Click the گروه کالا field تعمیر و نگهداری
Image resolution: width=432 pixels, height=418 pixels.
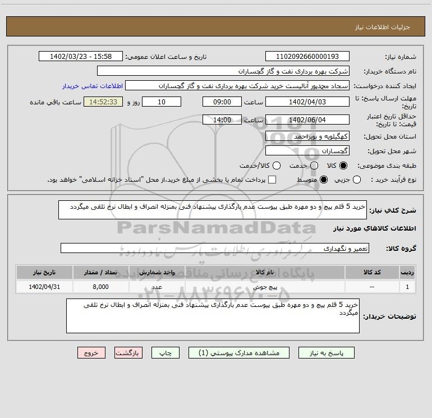click(215, 248)
